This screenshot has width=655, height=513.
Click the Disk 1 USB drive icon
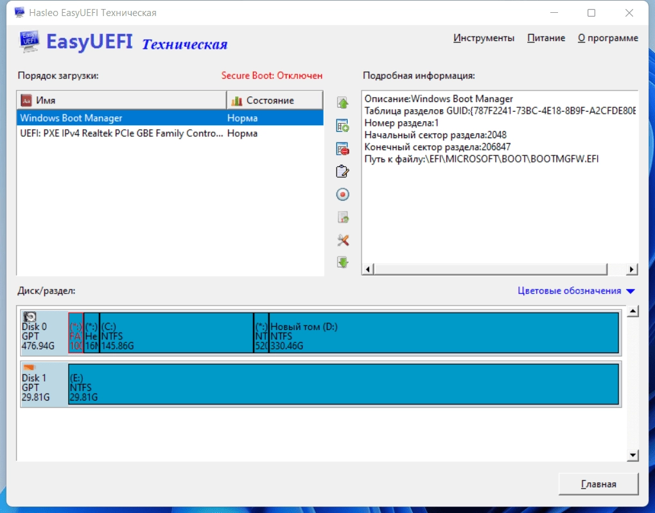(x=29, y=367)
